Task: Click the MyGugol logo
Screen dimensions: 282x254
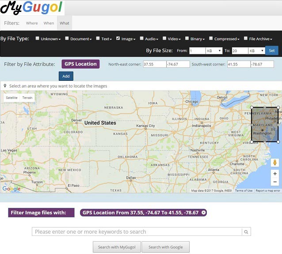Action: (31, 8)
